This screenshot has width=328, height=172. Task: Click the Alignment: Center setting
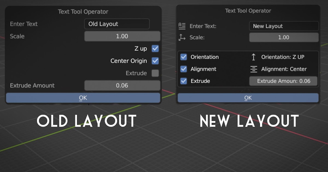click(x=284, y=69)
